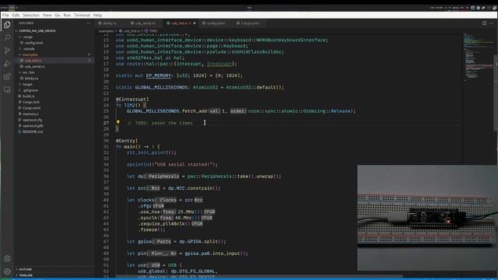Click the examples breadcrumb segment

[x=106, y=31]
